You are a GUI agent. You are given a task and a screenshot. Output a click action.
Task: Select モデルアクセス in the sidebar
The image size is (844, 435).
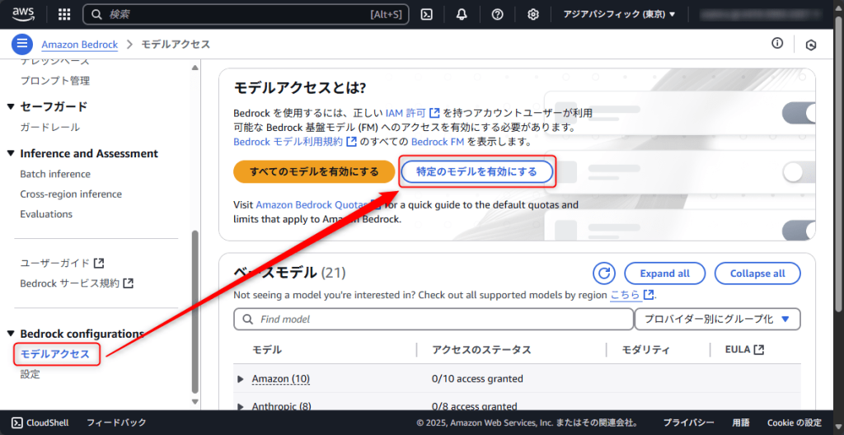click(x=55, y=353)
